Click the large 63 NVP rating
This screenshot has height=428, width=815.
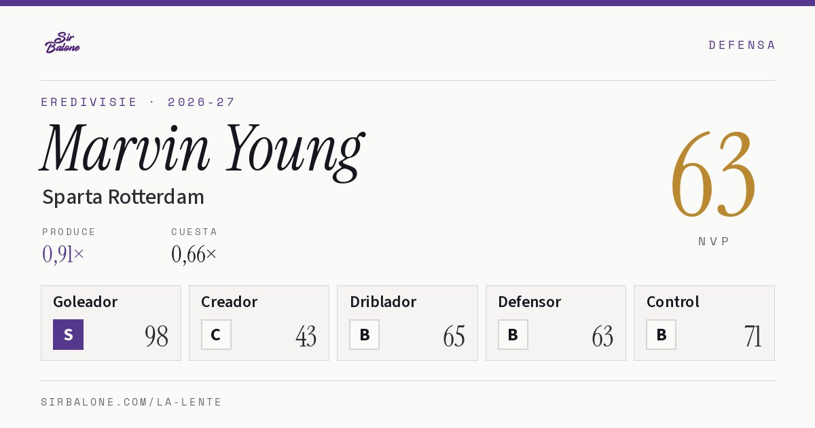point(713,174)
